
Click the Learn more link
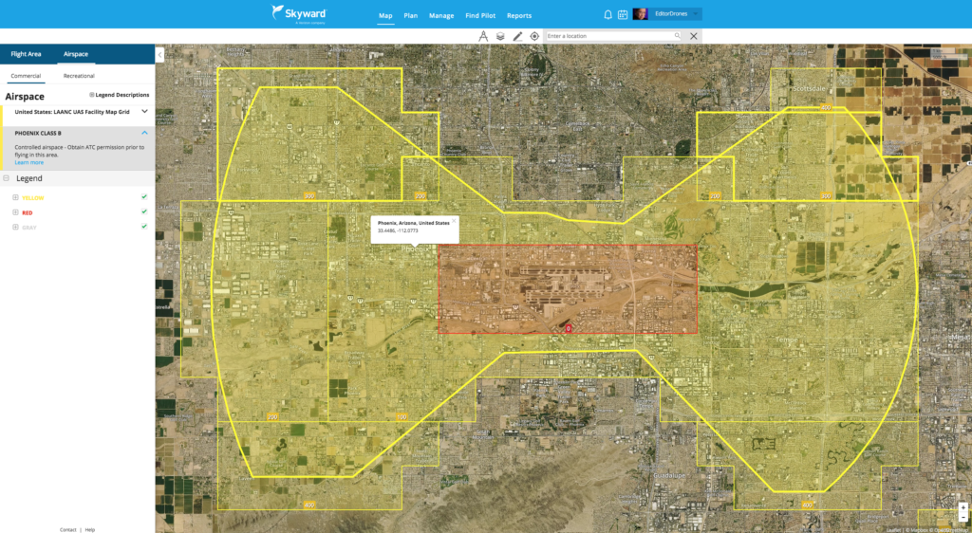point(28,163)
